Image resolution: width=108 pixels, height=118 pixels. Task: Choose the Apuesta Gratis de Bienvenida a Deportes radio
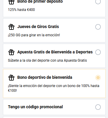tap(98, 52)
